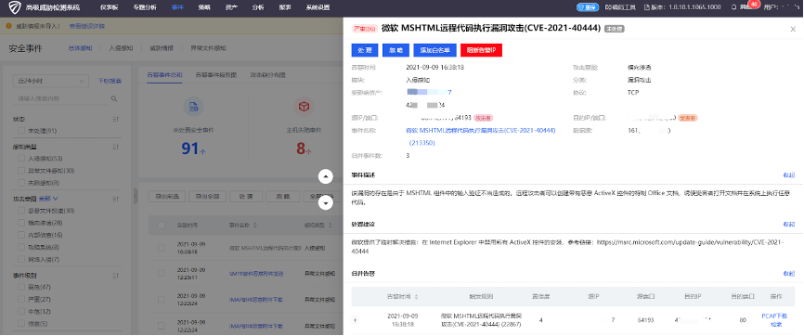Tick the 横向渗透(28) checkbox
This screenshot has height=336, width=804.
(x=21, y=223)
